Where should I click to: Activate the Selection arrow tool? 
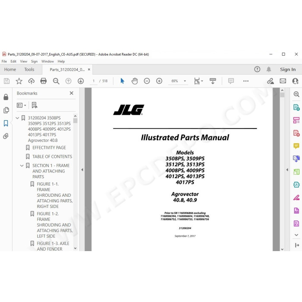122,81
